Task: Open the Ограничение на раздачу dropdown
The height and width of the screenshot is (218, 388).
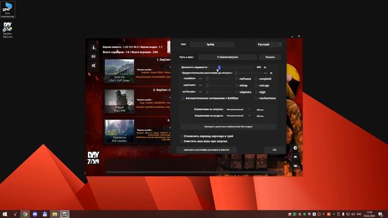Action: (239, 116)
